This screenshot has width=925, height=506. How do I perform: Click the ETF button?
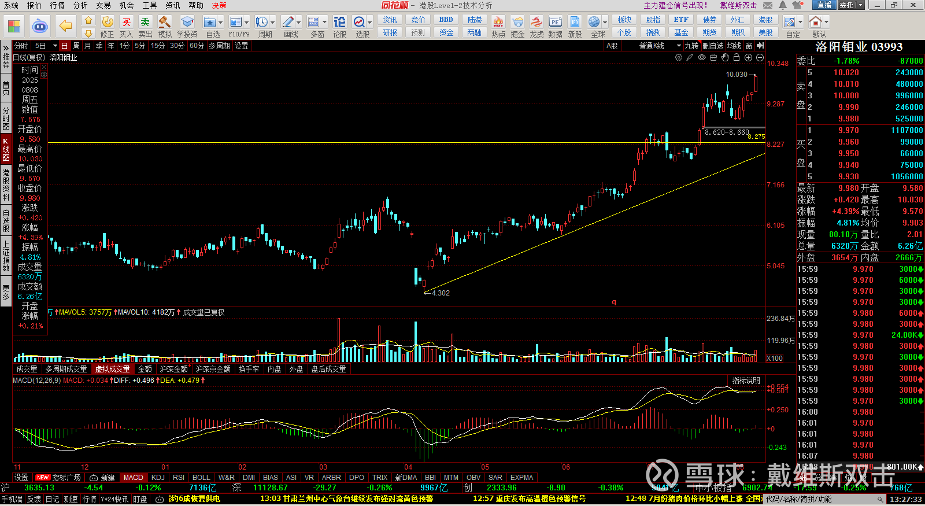[681, 20]
